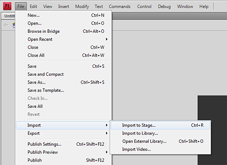227x165 pixels.
Task: Choose New... from the File menu
Action: click(x=64, y=15)
